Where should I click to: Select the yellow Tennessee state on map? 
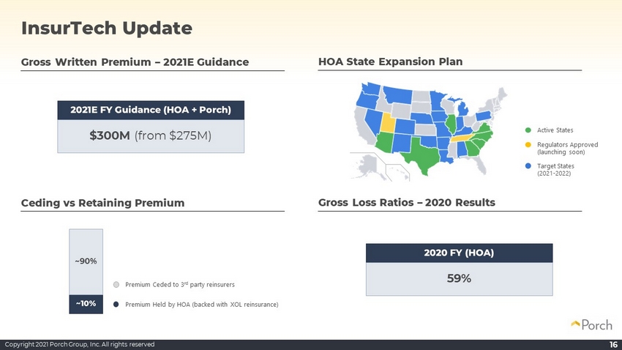pyautogui.click(x=462, y=138)
